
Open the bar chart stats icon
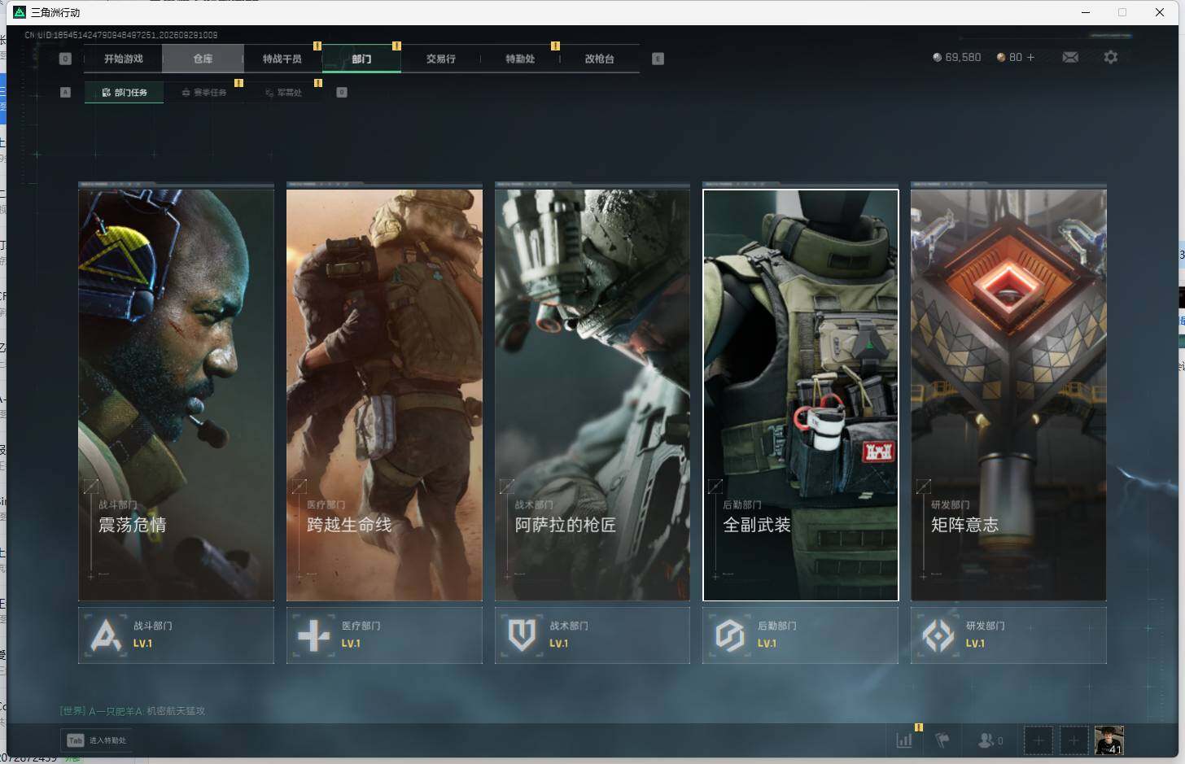(904, 740)
